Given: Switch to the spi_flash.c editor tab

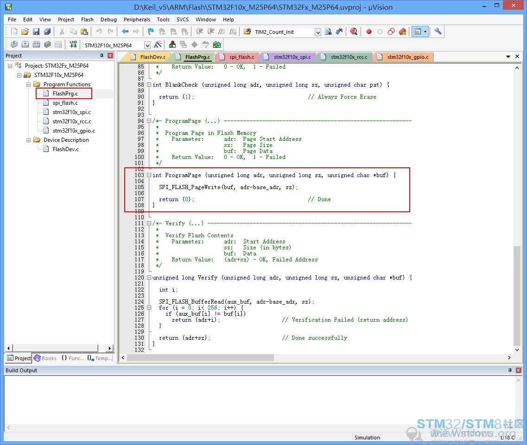Looking at the screenshot, I should 237,57.
